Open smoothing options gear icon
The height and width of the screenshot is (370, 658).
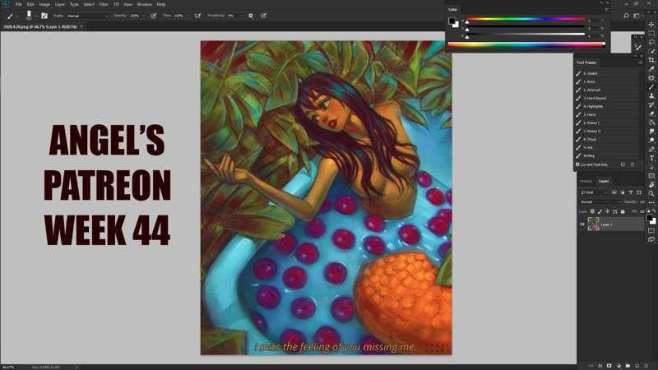pyautogui.click(x=251, y=16)
